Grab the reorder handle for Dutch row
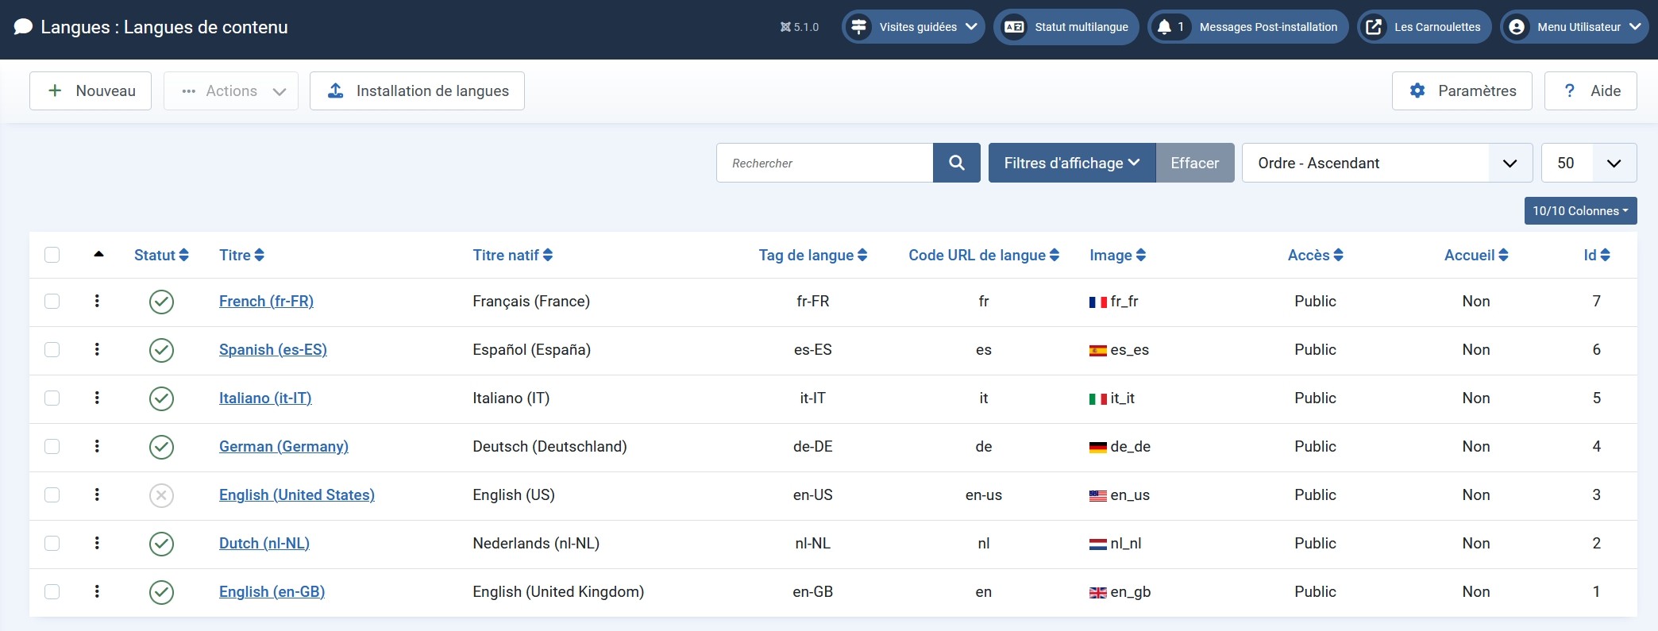Image resolution: width=1658 pixels, height=631 pixels. pos(97,543)
